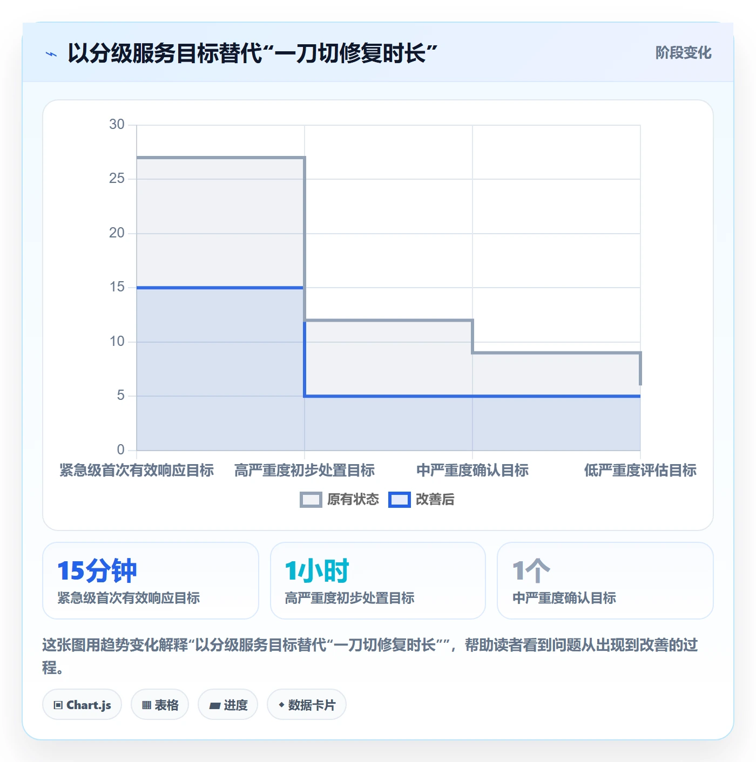Click the 阶段变化 label in header
The image size is (756, 762).
(683, 53)
